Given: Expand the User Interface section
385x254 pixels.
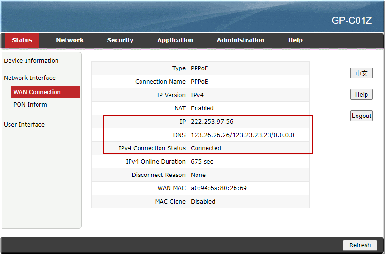Looking at the screenshot, I should tap(24, 125).
